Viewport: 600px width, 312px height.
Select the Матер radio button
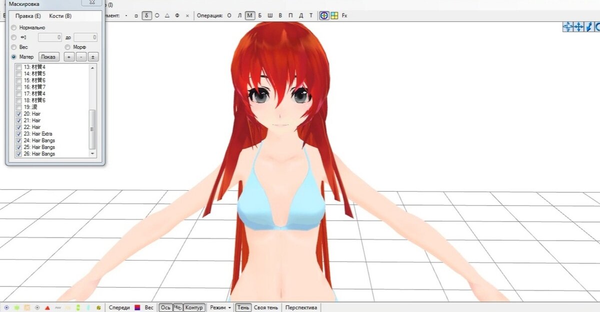pyautogui.click(x=13, y=57)
